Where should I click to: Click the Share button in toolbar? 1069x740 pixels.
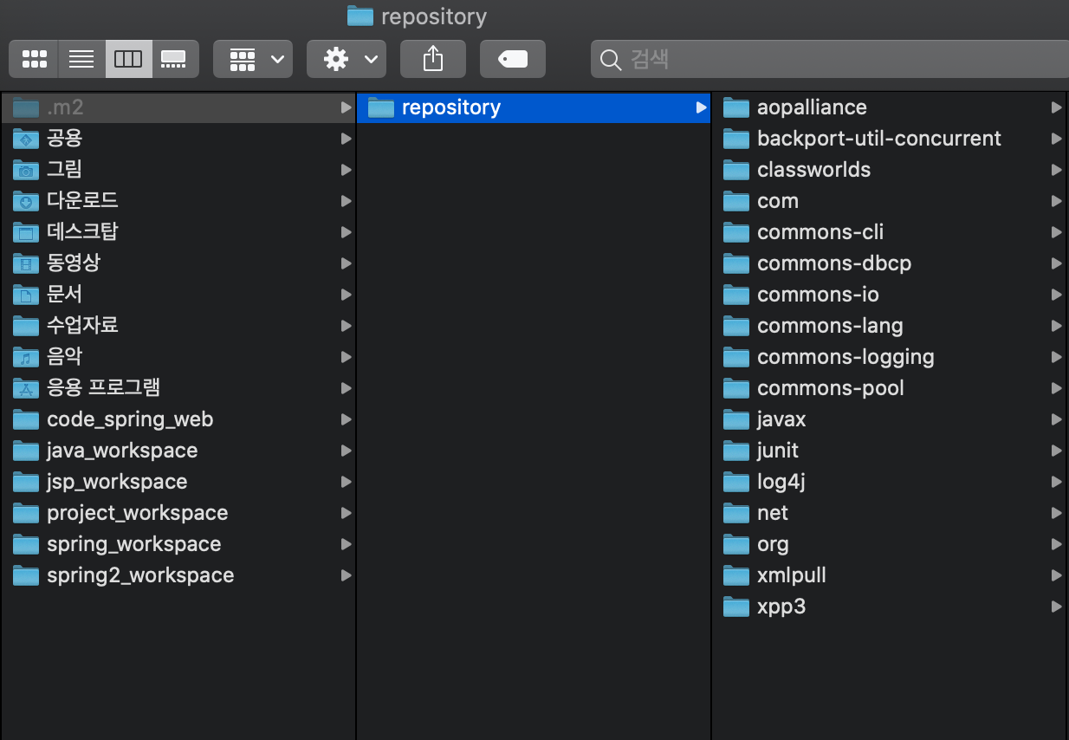[433, 59]
